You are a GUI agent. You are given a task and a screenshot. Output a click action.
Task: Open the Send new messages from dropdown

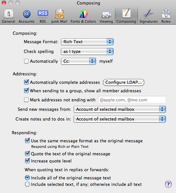pyautogui.click(x=120, y=109)
